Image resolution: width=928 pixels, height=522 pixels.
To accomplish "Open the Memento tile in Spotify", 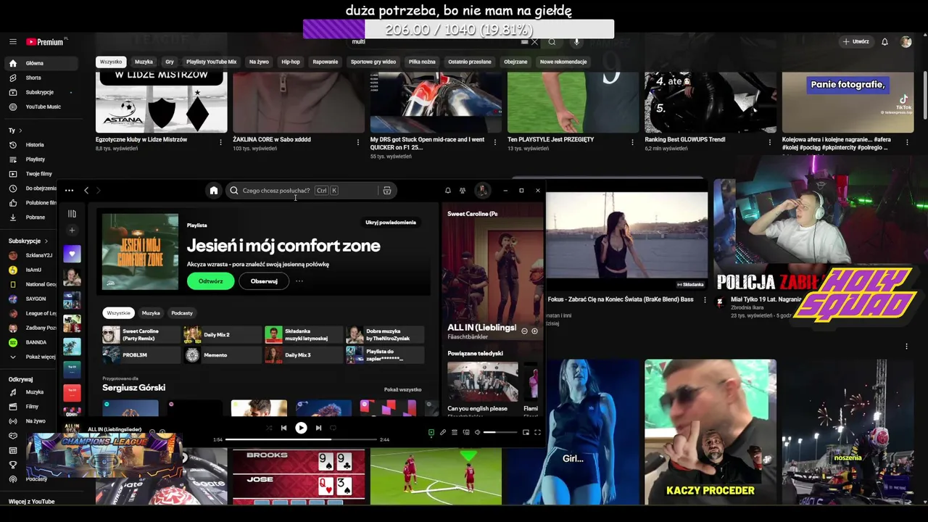I will pyautogui.click(x=223, y=355).
